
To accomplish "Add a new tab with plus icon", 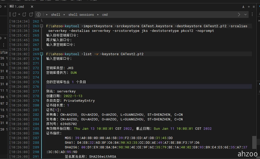I will pos(249,7).
